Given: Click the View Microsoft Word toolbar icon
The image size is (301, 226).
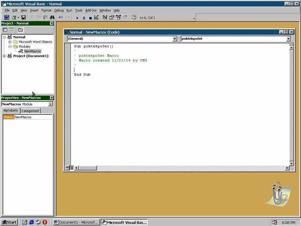Looking at the screenshot, I should tap(7, 17).
